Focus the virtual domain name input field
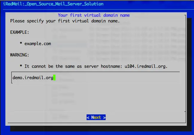Screen dimensions: 194x135 (96, 78)
